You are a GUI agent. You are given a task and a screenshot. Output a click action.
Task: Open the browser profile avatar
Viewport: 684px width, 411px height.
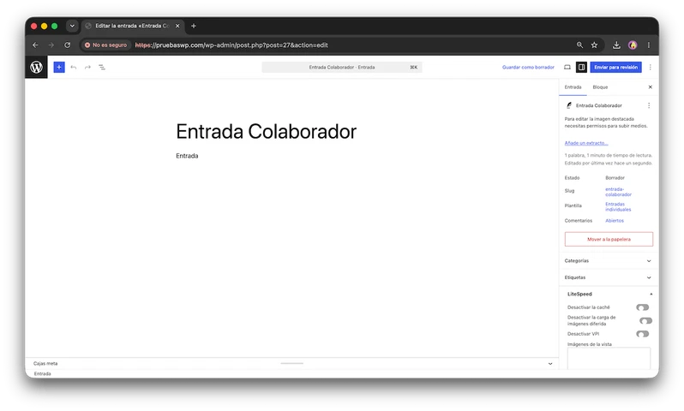click(633, 45)
